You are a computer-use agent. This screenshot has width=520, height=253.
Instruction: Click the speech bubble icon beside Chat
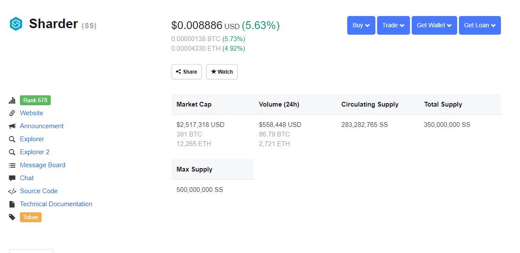pos(12,178)
